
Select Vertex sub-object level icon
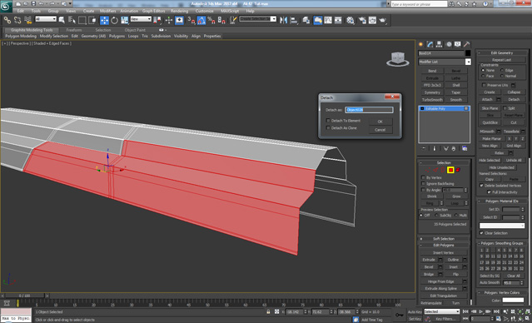[427, 170]
